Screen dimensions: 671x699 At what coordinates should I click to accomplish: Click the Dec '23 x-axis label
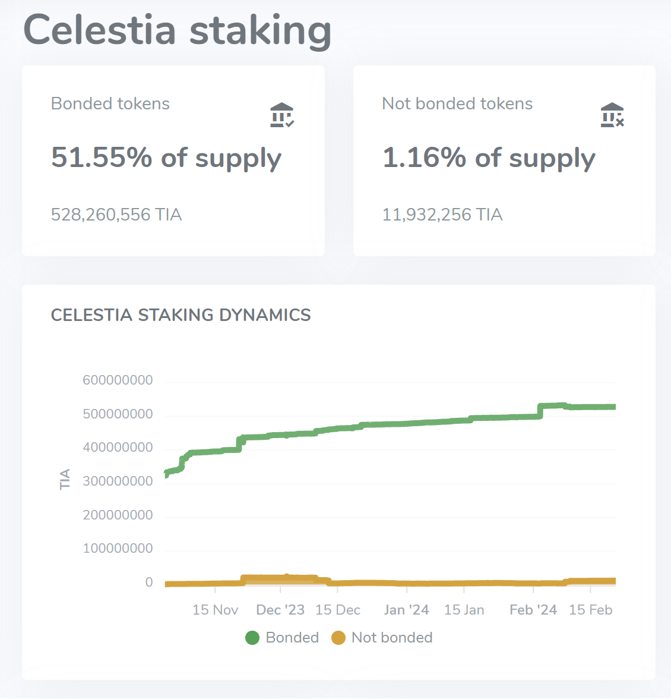click(x=280, y=610)
